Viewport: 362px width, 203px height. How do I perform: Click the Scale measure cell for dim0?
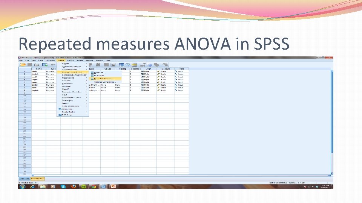tap(166, 71)
